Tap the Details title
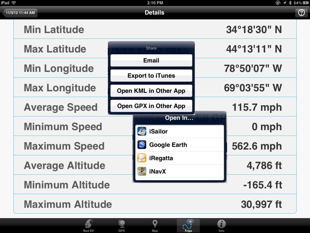310x233 pixels. click(x=154, y=12)
